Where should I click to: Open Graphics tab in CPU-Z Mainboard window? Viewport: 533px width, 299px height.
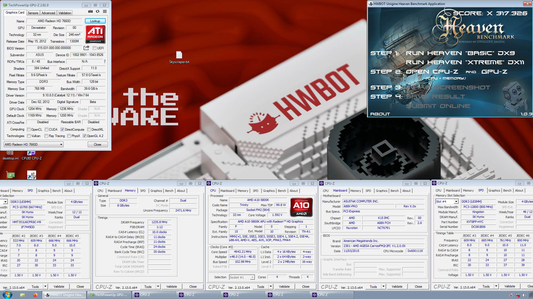click(381, 191)
